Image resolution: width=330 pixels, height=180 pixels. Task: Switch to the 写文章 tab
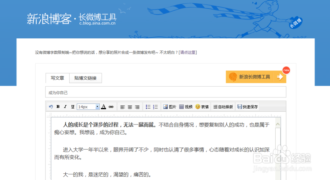(x=57, y=78)
